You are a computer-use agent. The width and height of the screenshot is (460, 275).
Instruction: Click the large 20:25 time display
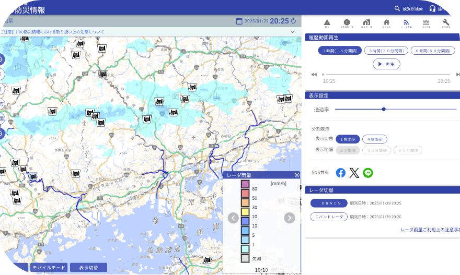coord(279,21)
